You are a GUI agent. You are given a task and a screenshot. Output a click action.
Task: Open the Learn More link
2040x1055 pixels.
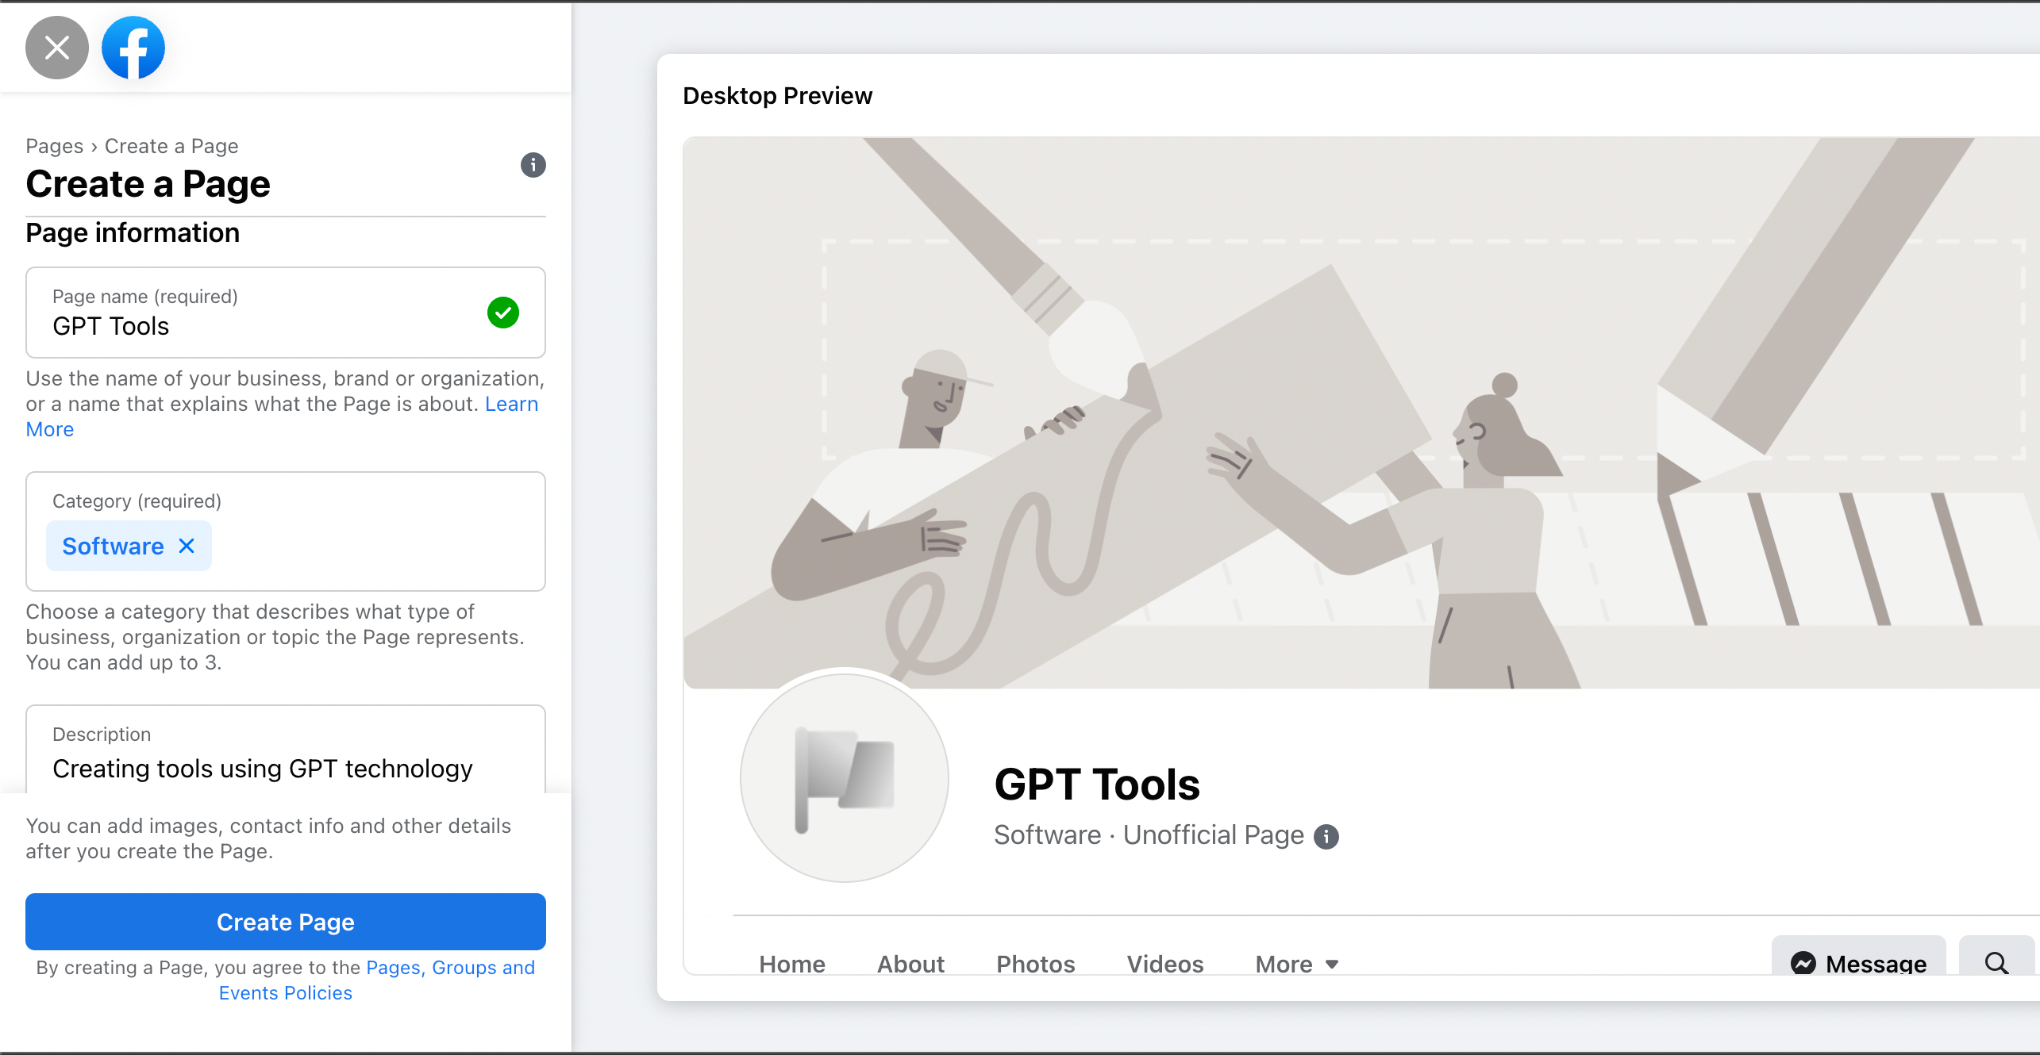[x=511, y=404]
